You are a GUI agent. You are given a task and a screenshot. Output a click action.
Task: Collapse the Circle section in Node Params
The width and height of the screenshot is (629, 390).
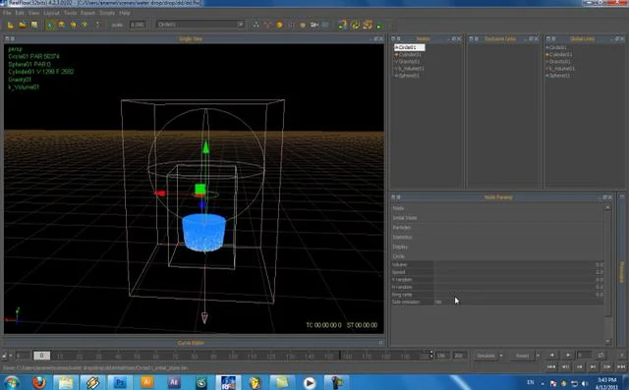tap(497, 256)
